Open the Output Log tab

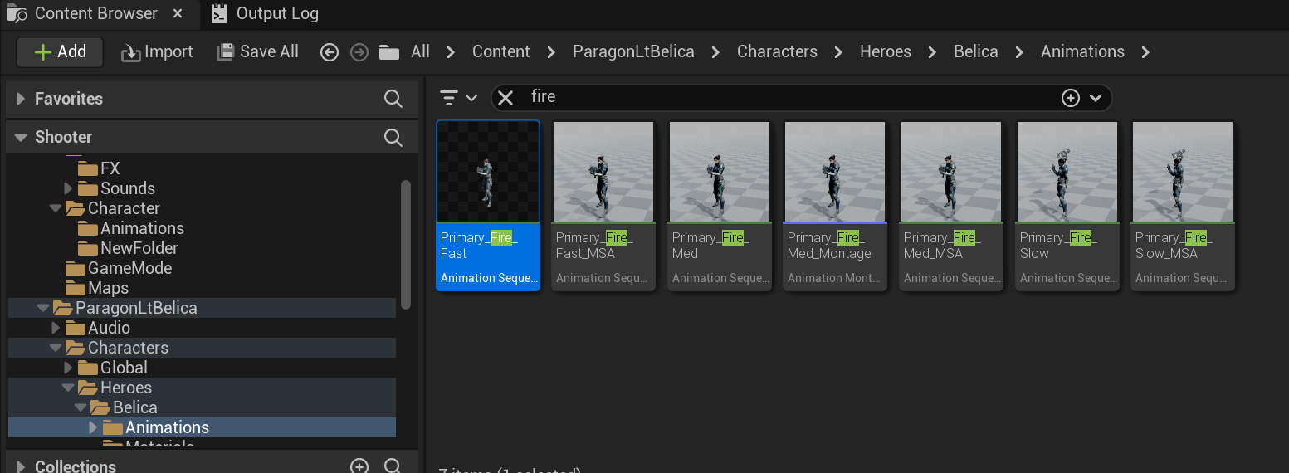(x=264, y=13)
